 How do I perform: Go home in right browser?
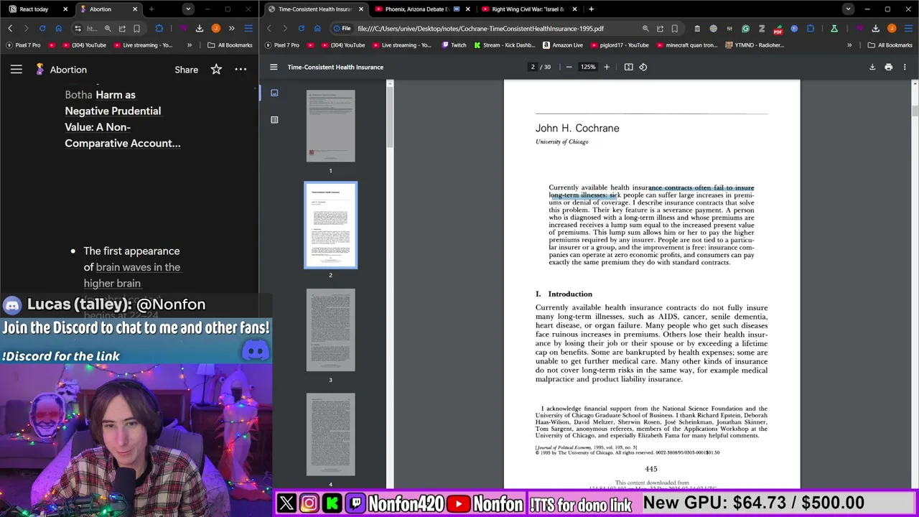[317, 29]
